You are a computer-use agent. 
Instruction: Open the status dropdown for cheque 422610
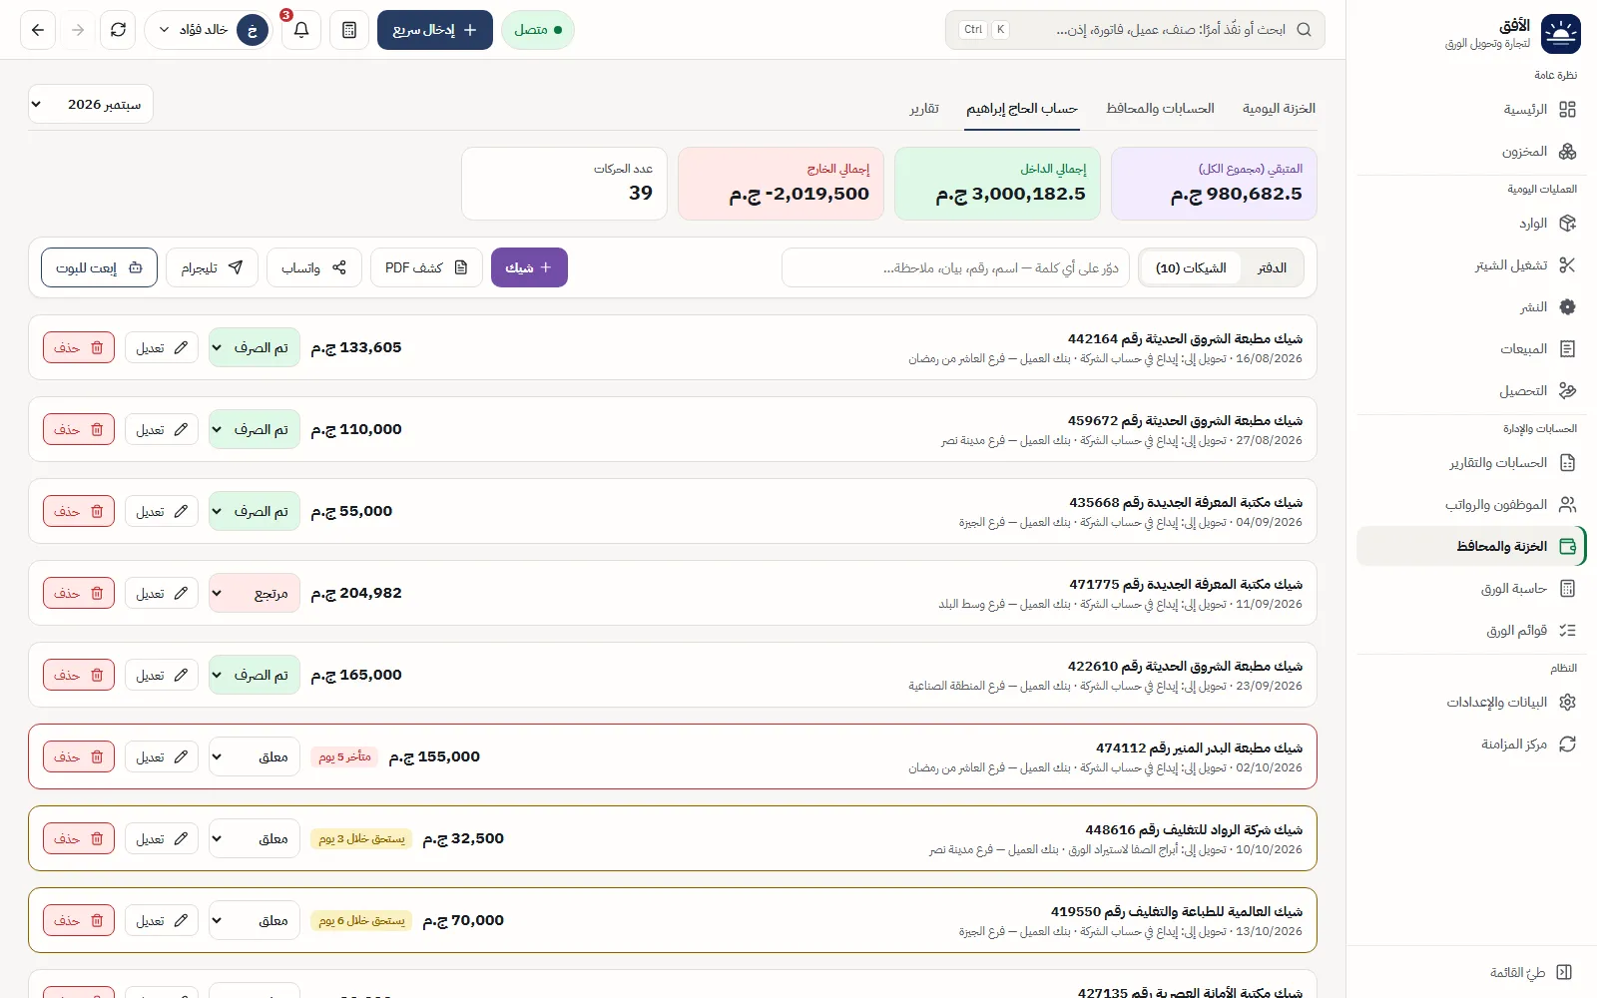coord(255,675)
